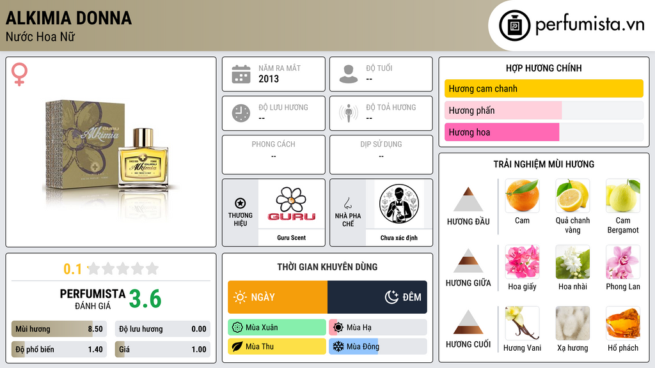Click the Hoa nhài jasmine image

[572, 262]
